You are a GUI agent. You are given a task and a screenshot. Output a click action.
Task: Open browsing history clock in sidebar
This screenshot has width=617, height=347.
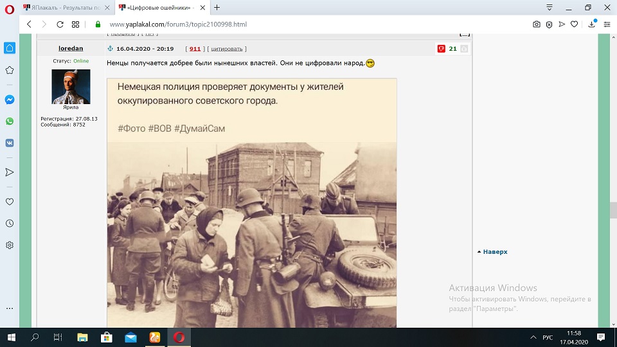[10, 224]
